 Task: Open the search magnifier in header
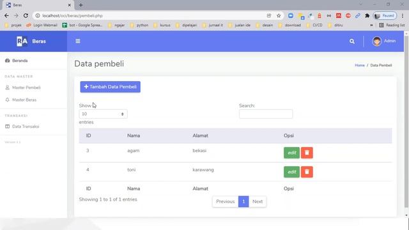pyautogui.click(x=352, y=41)
